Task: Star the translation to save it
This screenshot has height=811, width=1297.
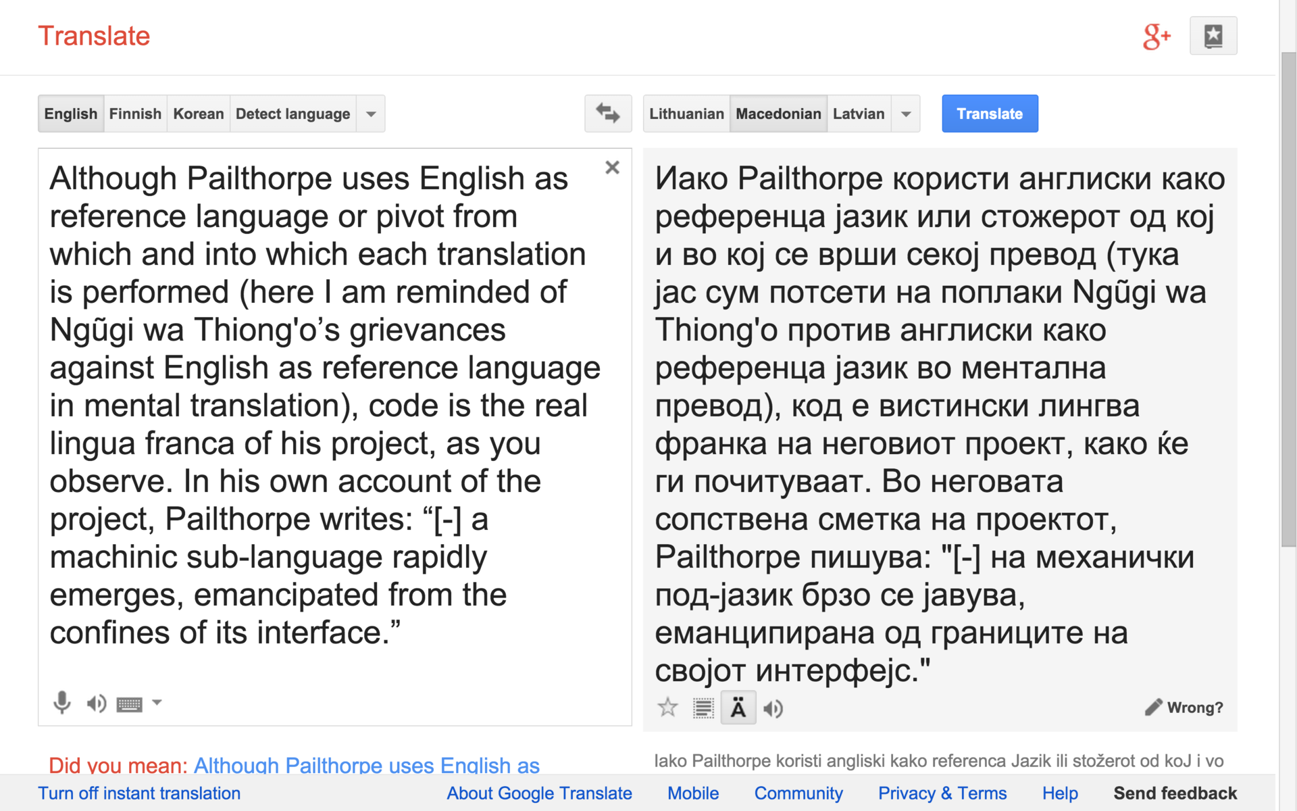Action: pos(667,708)
